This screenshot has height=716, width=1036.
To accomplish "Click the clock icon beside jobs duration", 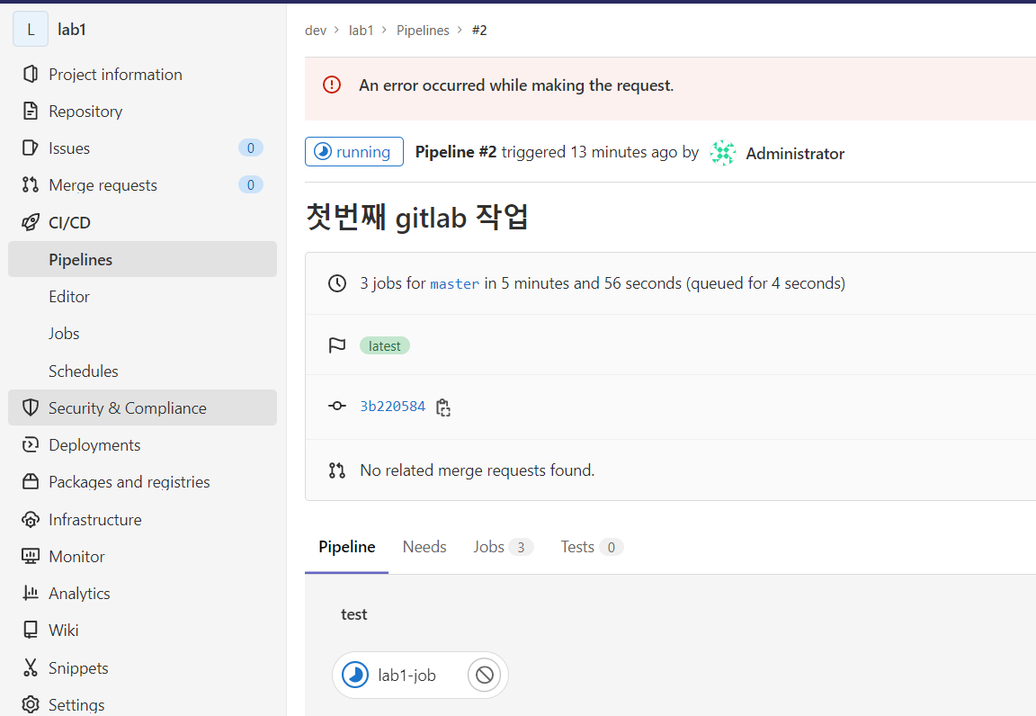I will pyautogui.click(x=337, y=283).
